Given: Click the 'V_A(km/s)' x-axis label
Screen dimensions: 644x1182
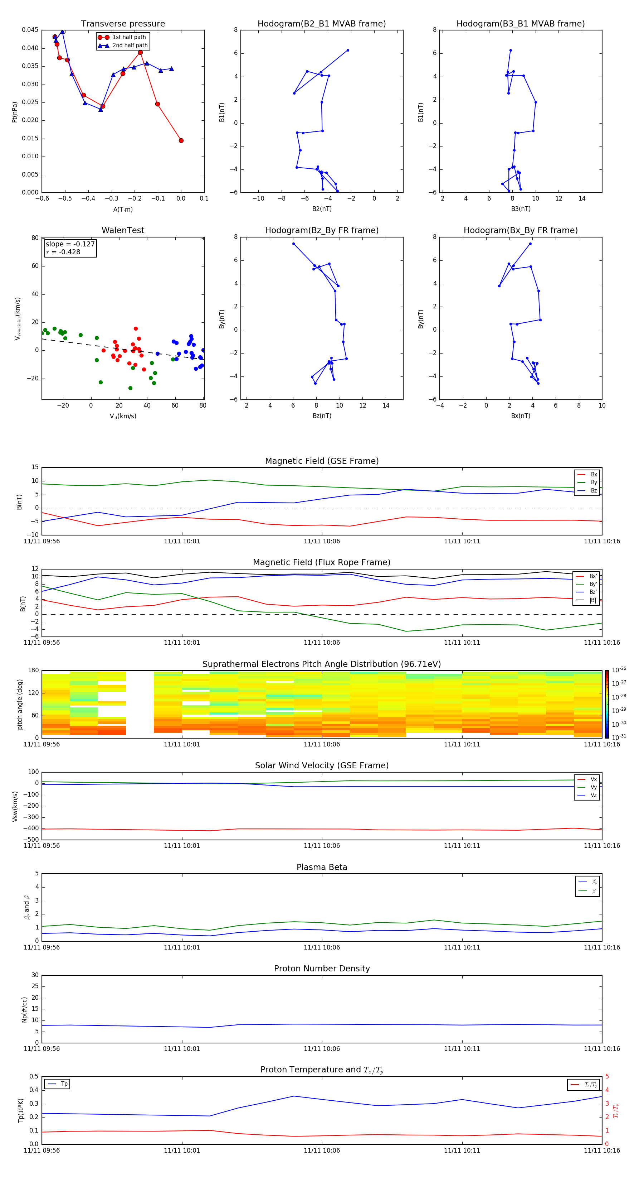Looking at the screenshot, I should (123, 416).
